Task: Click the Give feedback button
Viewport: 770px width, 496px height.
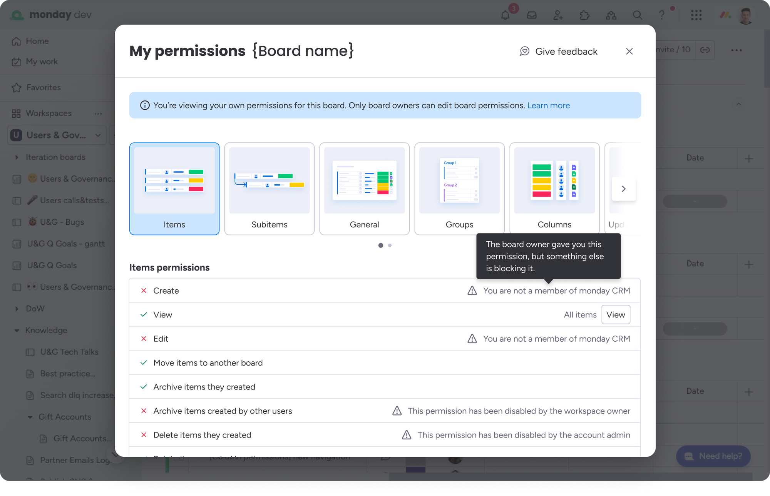Action: (x=559, y=51)
